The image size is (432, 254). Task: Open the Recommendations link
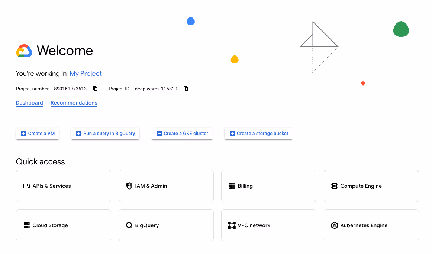tap(74, 103)
